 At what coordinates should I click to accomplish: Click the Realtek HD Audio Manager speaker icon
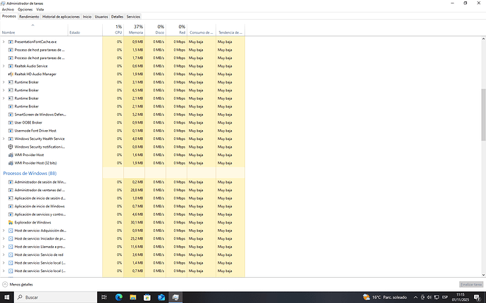10,74
